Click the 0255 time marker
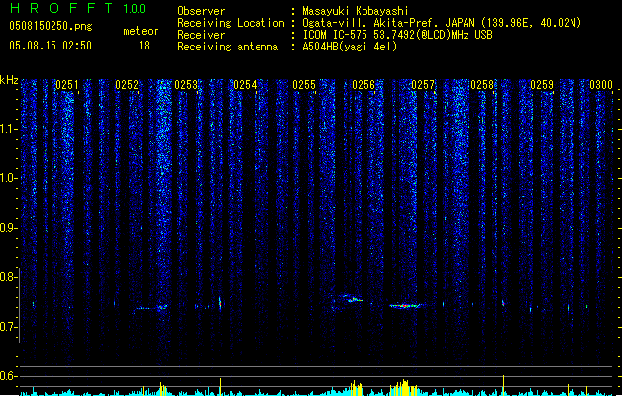623x396 pixels. [304, 85]
